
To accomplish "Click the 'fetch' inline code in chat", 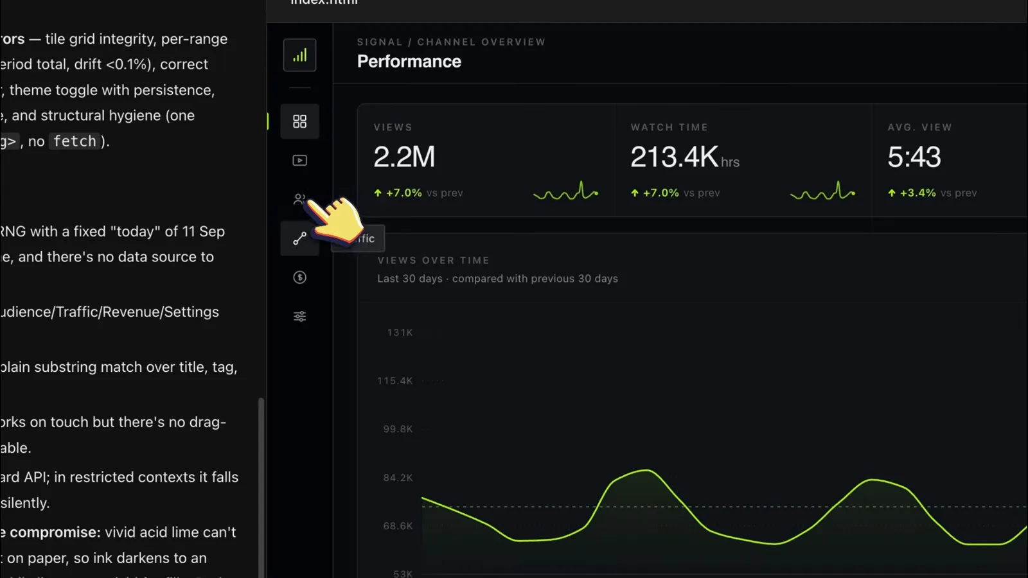I will coord(75,141).
